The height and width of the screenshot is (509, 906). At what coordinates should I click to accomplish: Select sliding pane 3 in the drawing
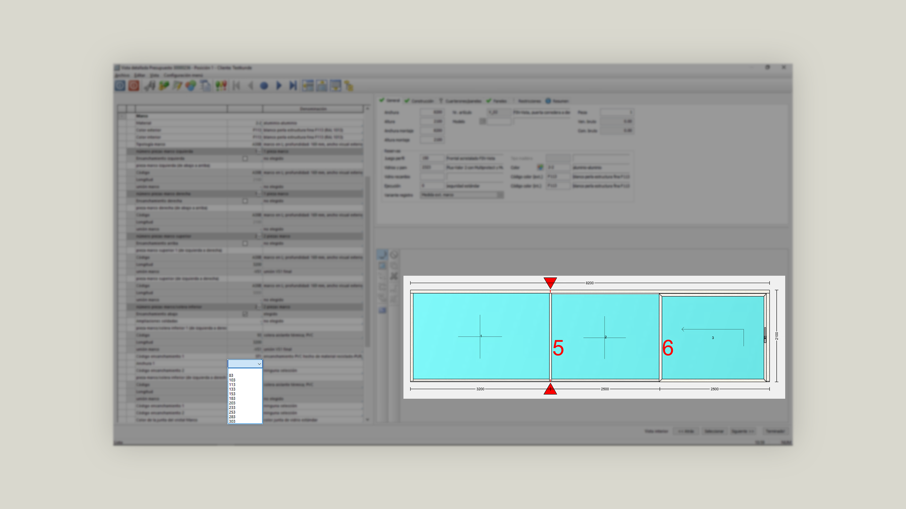713,337
